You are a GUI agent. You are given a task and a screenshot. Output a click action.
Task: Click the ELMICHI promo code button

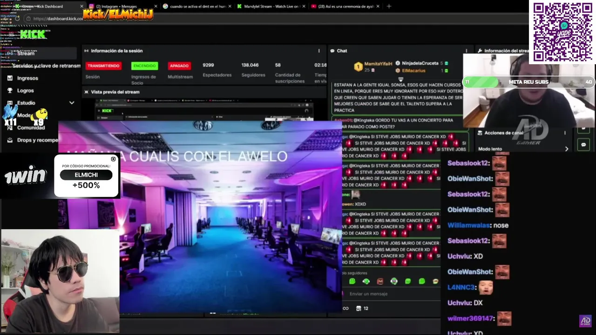coord(86,175)
